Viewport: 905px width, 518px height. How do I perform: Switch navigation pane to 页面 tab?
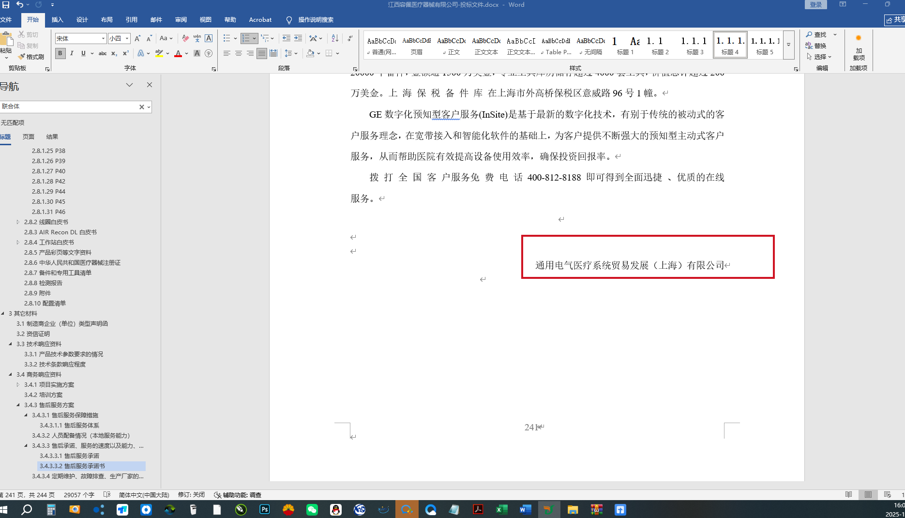pos(29,137)
